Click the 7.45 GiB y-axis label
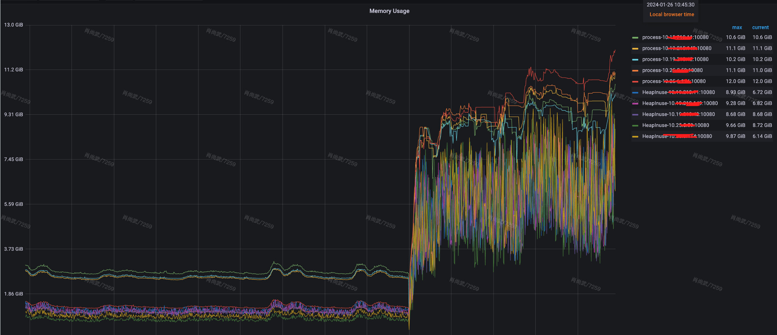The height and width of the screenshot is (335, 777). coord(14,160)
